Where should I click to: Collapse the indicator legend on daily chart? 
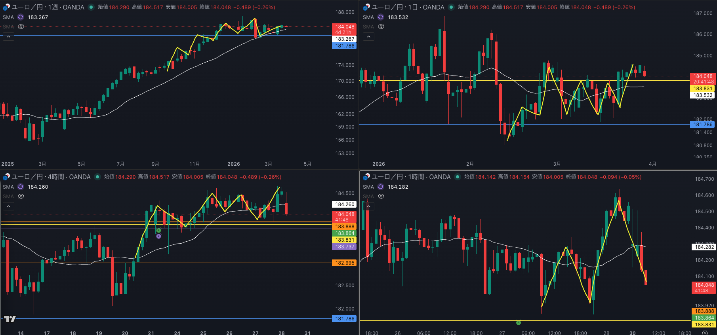(x=368, y=36)
